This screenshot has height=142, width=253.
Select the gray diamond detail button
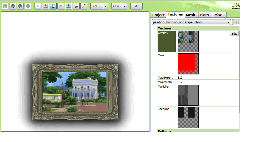tap(28, 6)
